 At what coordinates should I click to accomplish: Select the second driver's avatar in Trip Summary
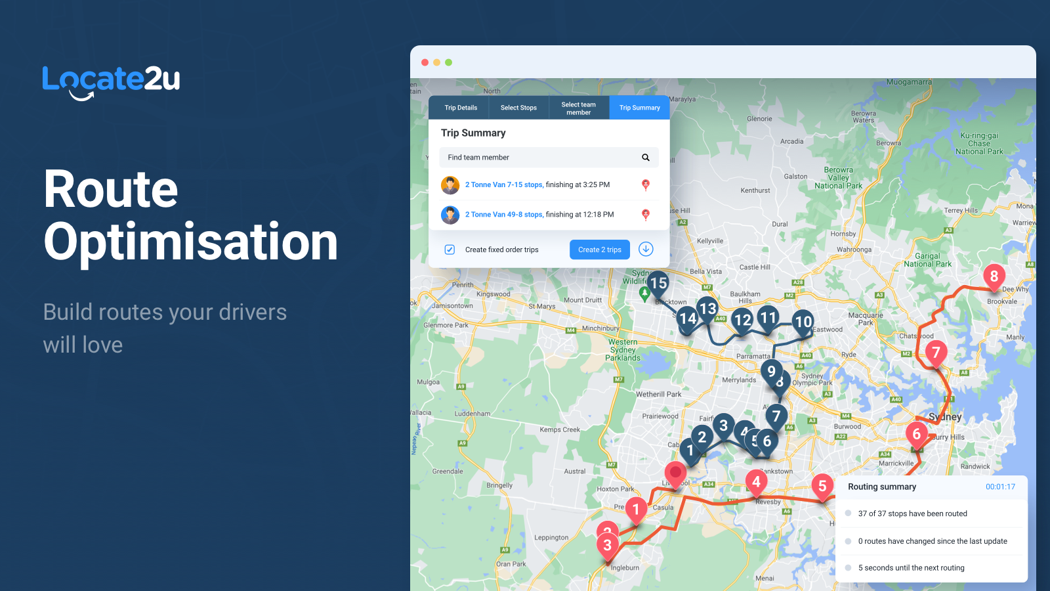[450, 215]
